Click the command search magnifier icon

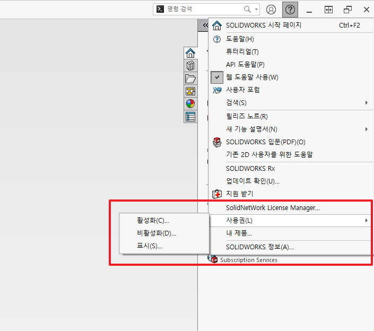(247, 10)
